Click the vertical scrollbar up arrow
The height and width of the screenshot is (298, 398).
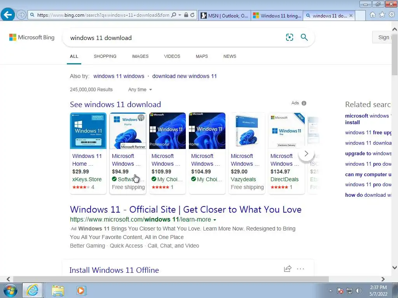pos(395,29)
